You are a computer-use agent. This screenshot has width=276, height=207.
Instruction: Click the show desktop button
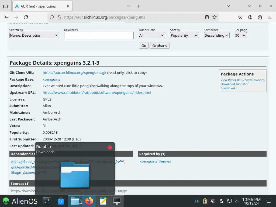point(269,201)
